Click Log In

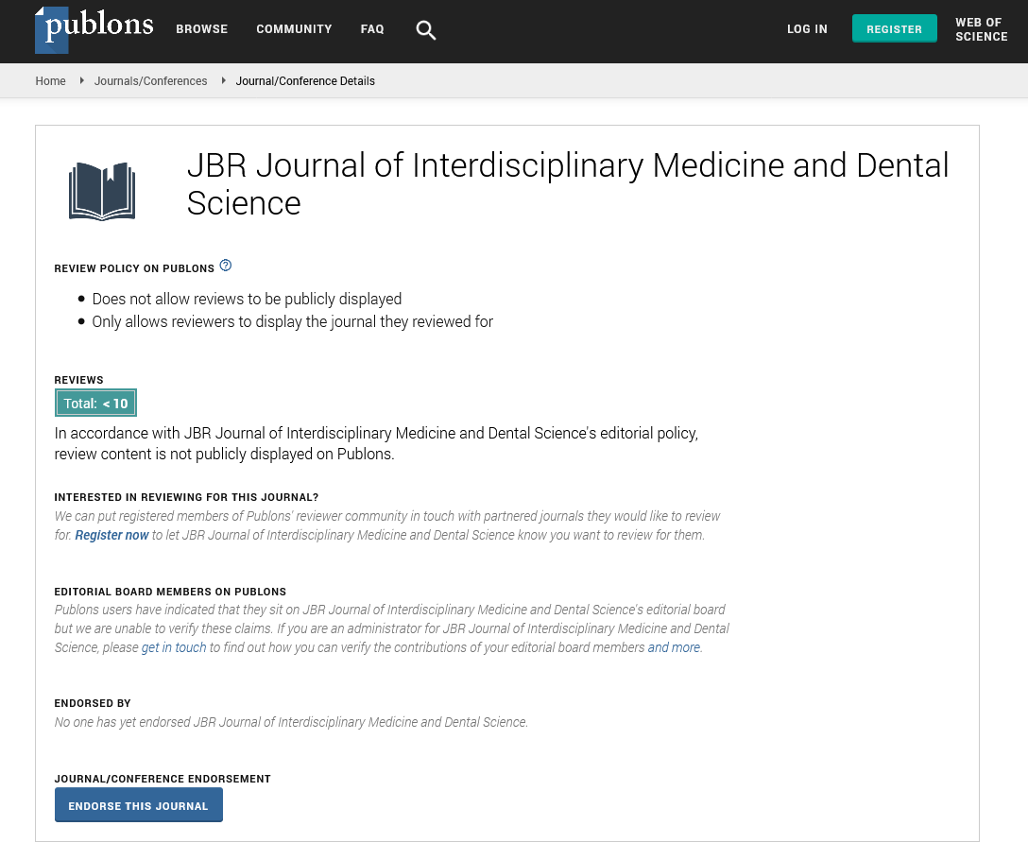click(x=807, y=29)
